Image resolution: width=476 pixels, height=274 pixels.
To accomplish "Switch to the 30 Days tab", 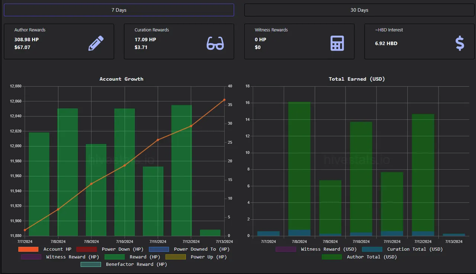I will [x=359, y=10].
